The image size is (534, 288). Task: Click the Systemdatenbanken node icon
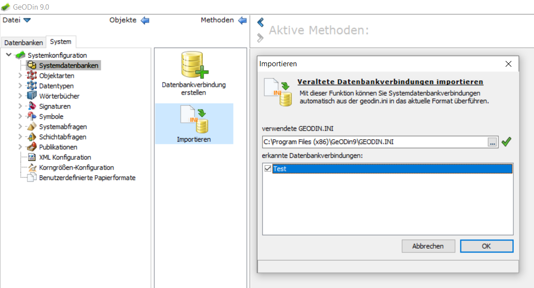(x=32, y=65)
